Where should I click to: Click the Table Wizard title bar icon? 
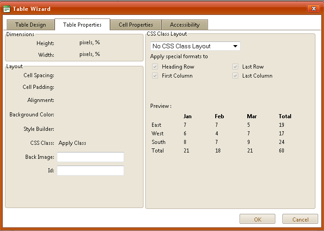click(x=7, y=9)
